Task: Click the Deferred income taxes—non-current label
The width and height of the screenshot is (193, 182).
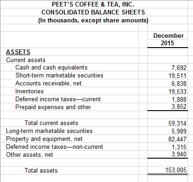Action: [x=55, y=147]
